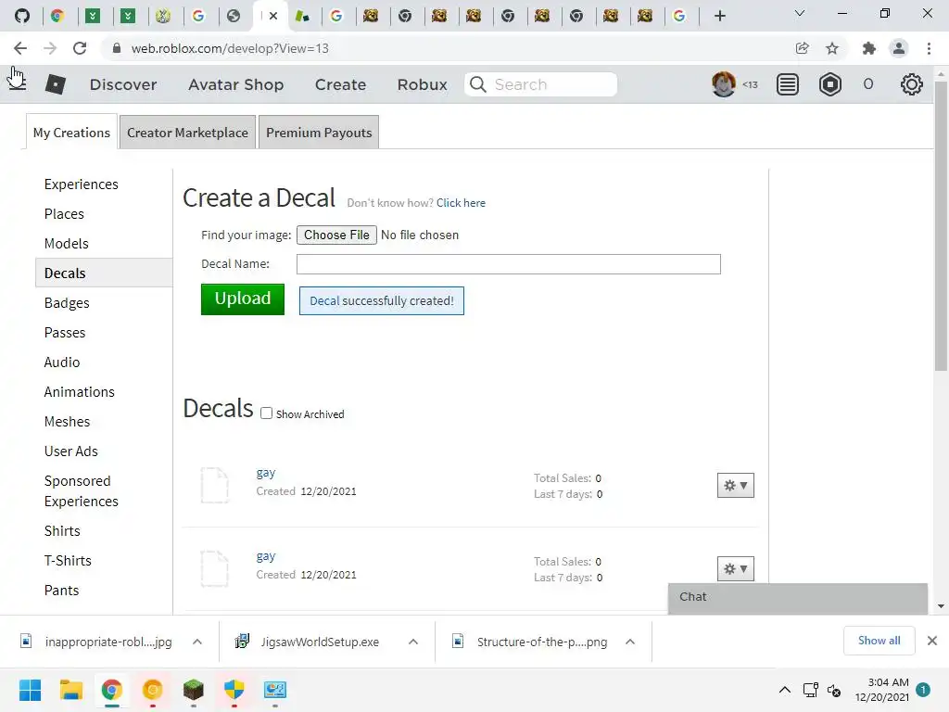
Task: Switch to Premium Payouts tab
Action: tap(319, 133)
